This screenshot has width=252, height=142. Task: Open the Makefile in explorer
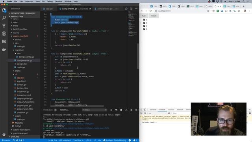tap(19, 123)
